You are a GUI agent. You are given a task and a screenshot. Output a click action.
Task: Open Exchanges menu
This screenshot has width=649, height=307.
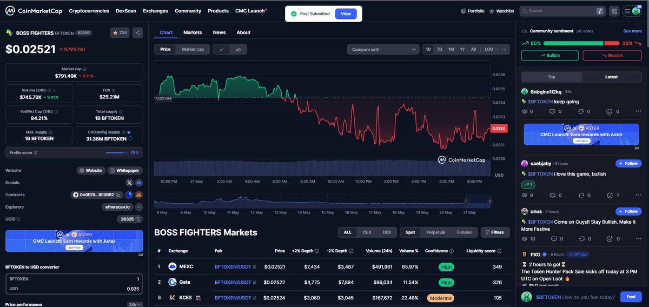pos(155,11)
